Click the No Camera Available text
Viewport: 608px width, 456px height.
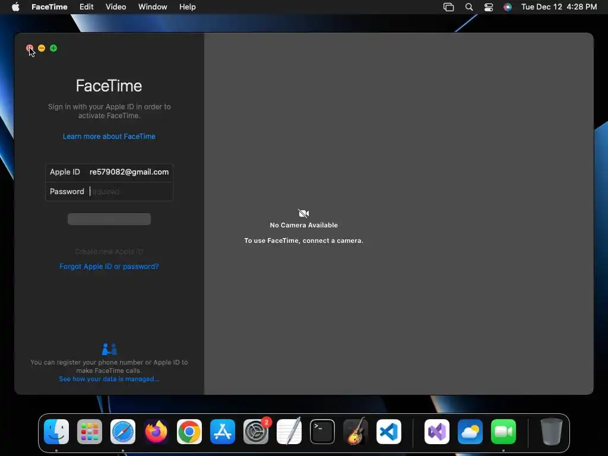point(303,225)
